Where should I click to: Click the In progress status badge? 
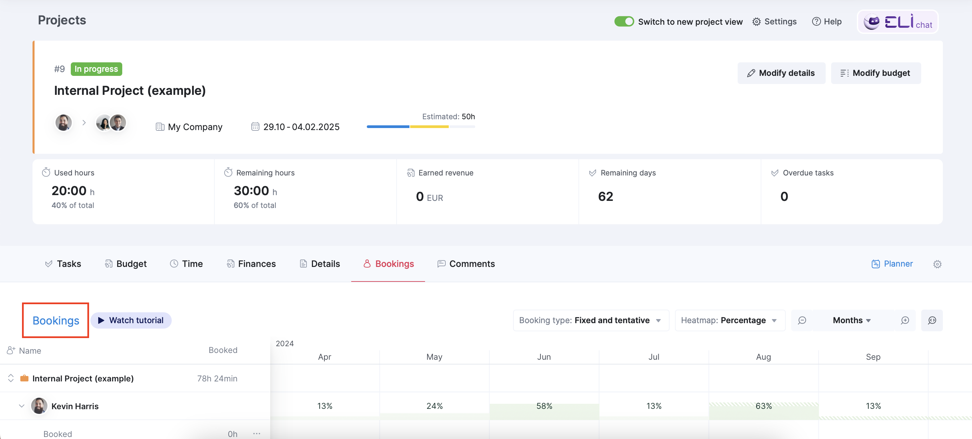pos(96,69)
